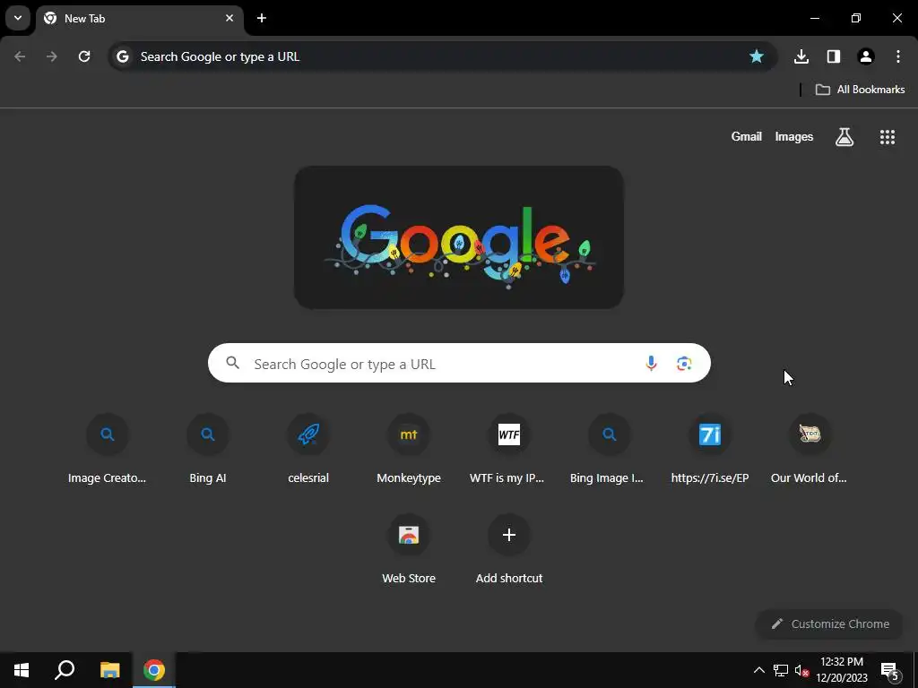The image size is (918, 688).
Task: Bookmark this tab with the star icon
Action: pos(757,56)
